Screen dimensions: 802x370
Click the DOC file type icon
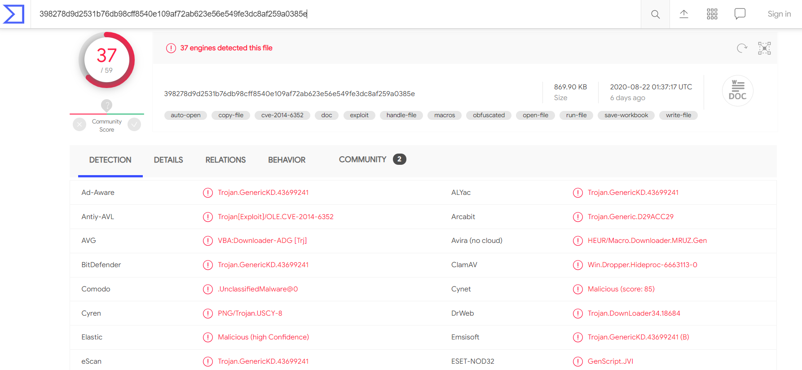pyautogui.click(x=737, y=91)
